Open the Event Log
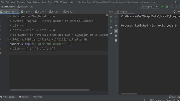This screenshot has width=180, height=101. coord(174,97)
